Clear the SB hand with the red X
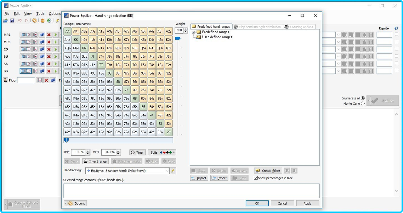This screenshot has width=403, height=213. pos(49,64)
